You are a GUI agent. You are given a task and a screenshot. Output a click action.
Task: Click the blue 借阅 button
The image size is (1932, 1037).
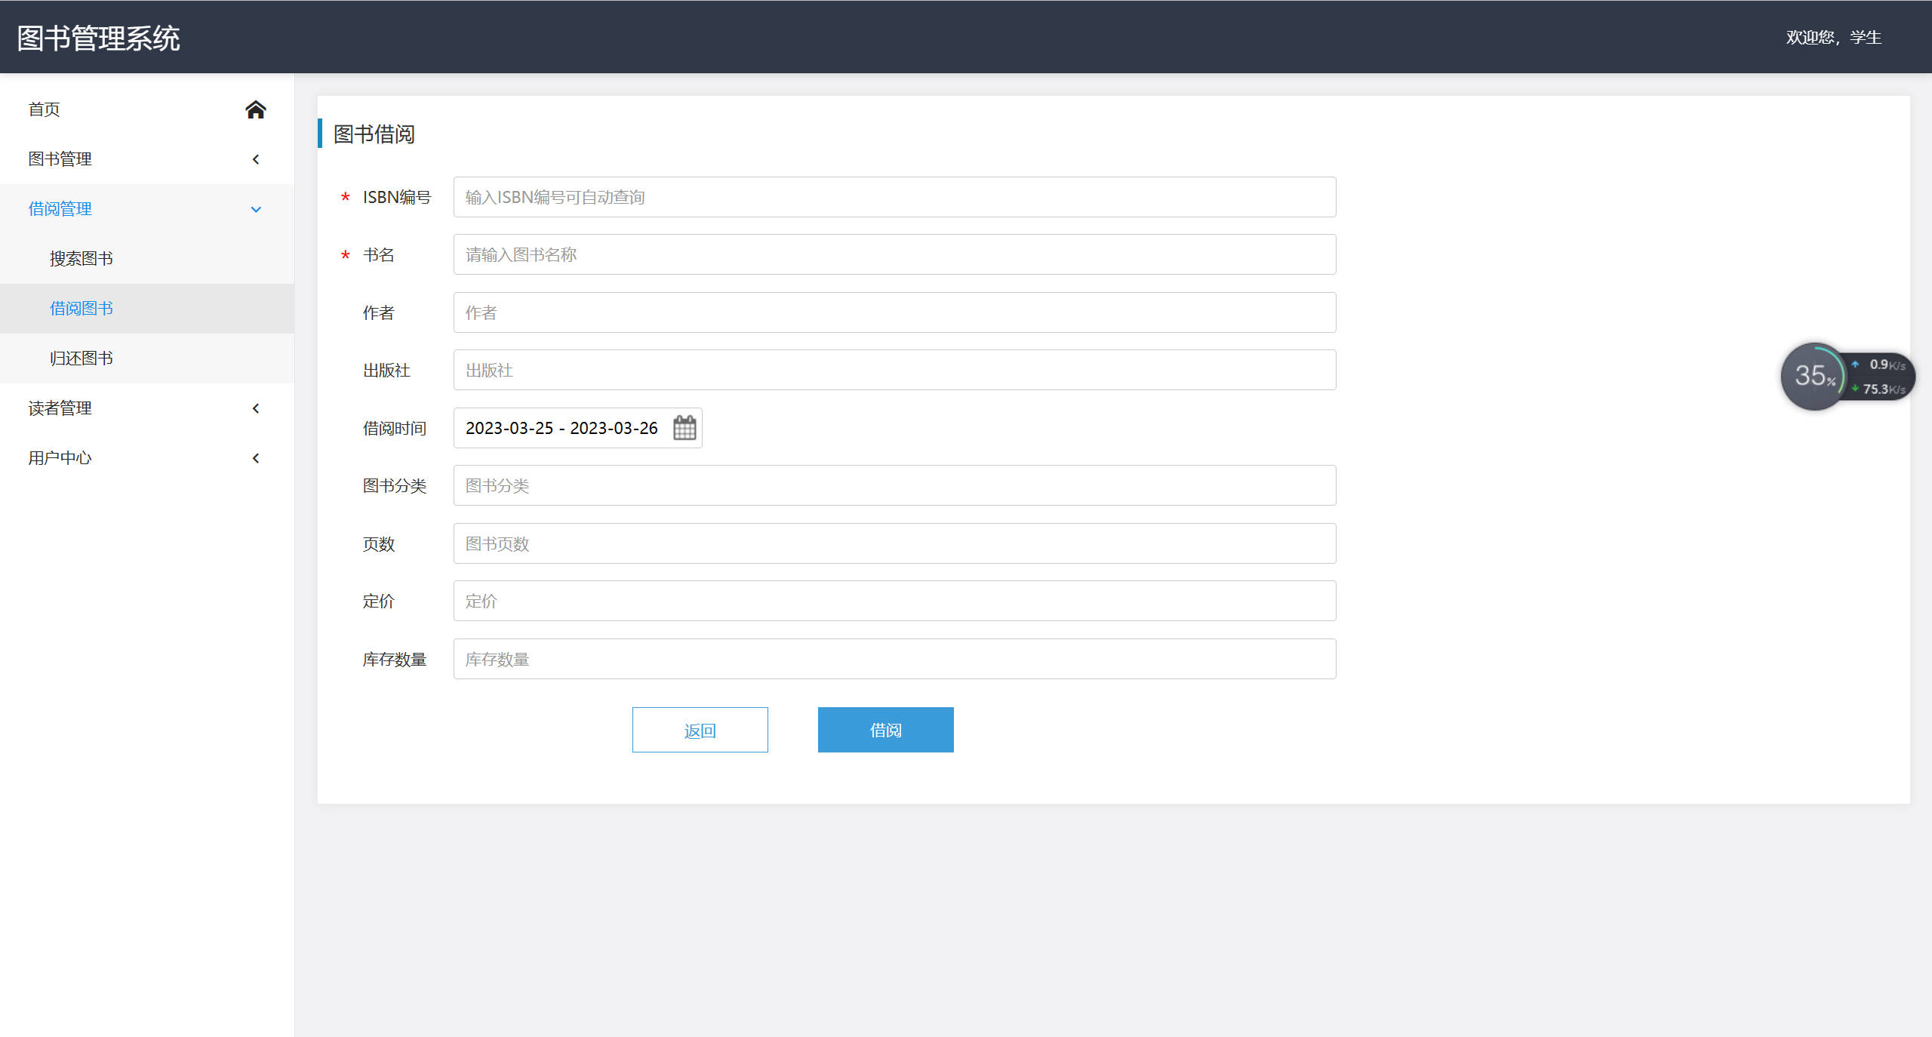point(884,730)
